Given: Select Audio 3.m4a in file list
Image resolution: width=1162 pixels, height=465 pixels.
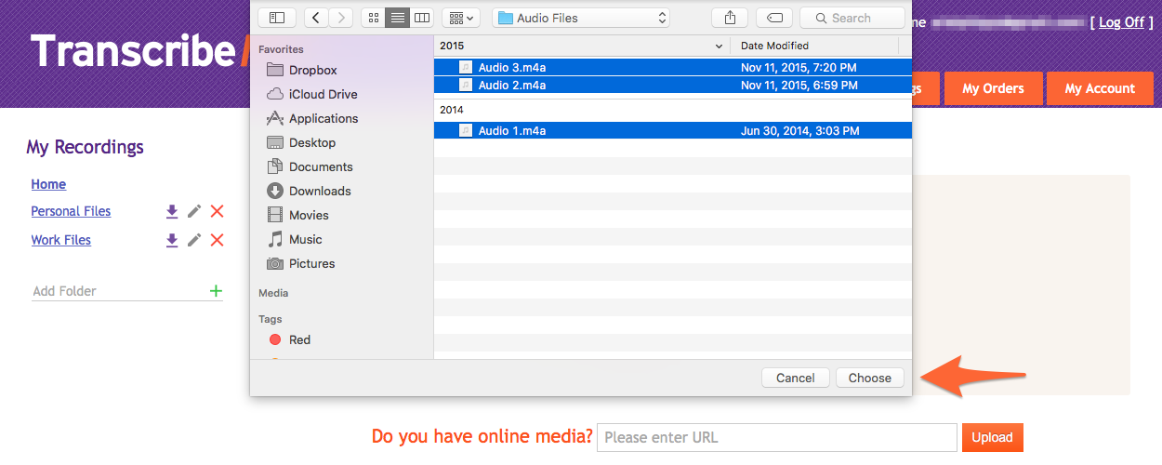Looking at the screenshot, I should click(x=511, y=67).
